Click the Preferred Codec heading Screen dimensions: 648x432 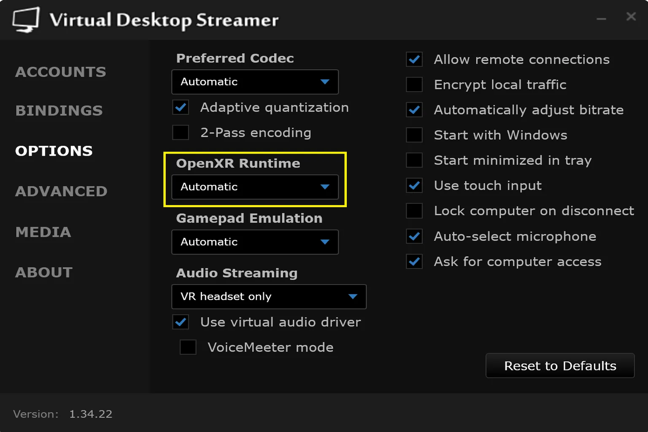click(235, 58)
